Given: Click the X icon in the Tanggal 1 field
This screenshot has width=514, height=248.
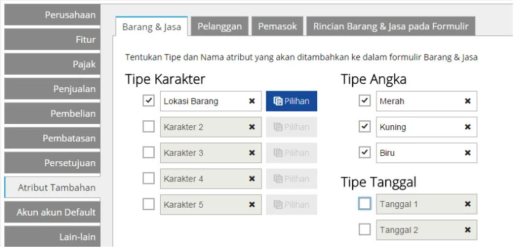Looking at the screenshot, I should click(x=468, y=204).
